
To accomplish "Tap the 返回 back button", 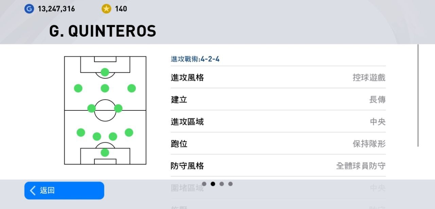I will point(64,190).
